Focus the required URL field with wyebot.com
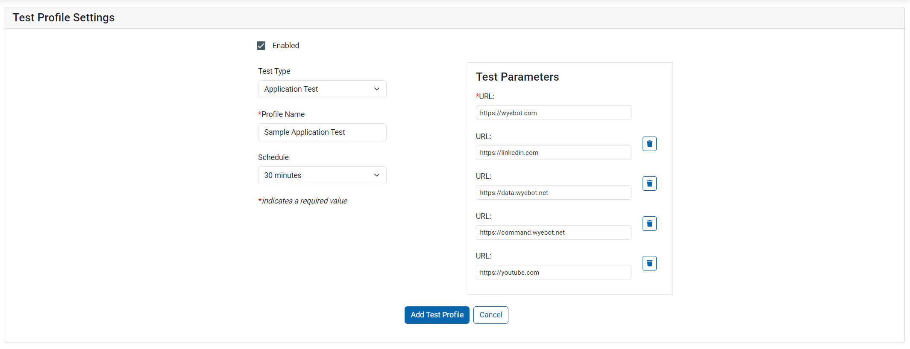This screenshot has width=910, height=349. (x=553, y=113)
